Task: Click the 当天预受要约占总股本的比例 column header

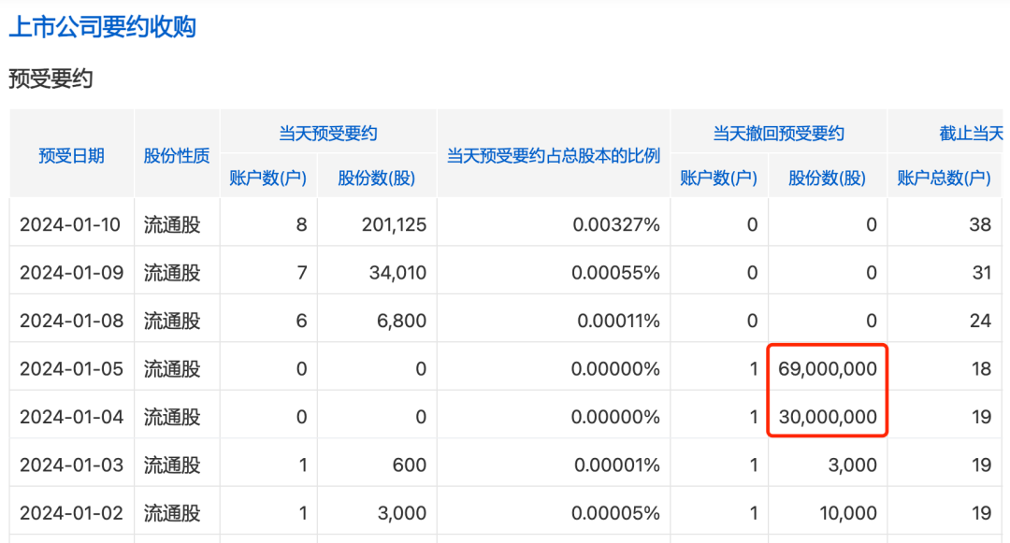Action: tap(554, 156)
